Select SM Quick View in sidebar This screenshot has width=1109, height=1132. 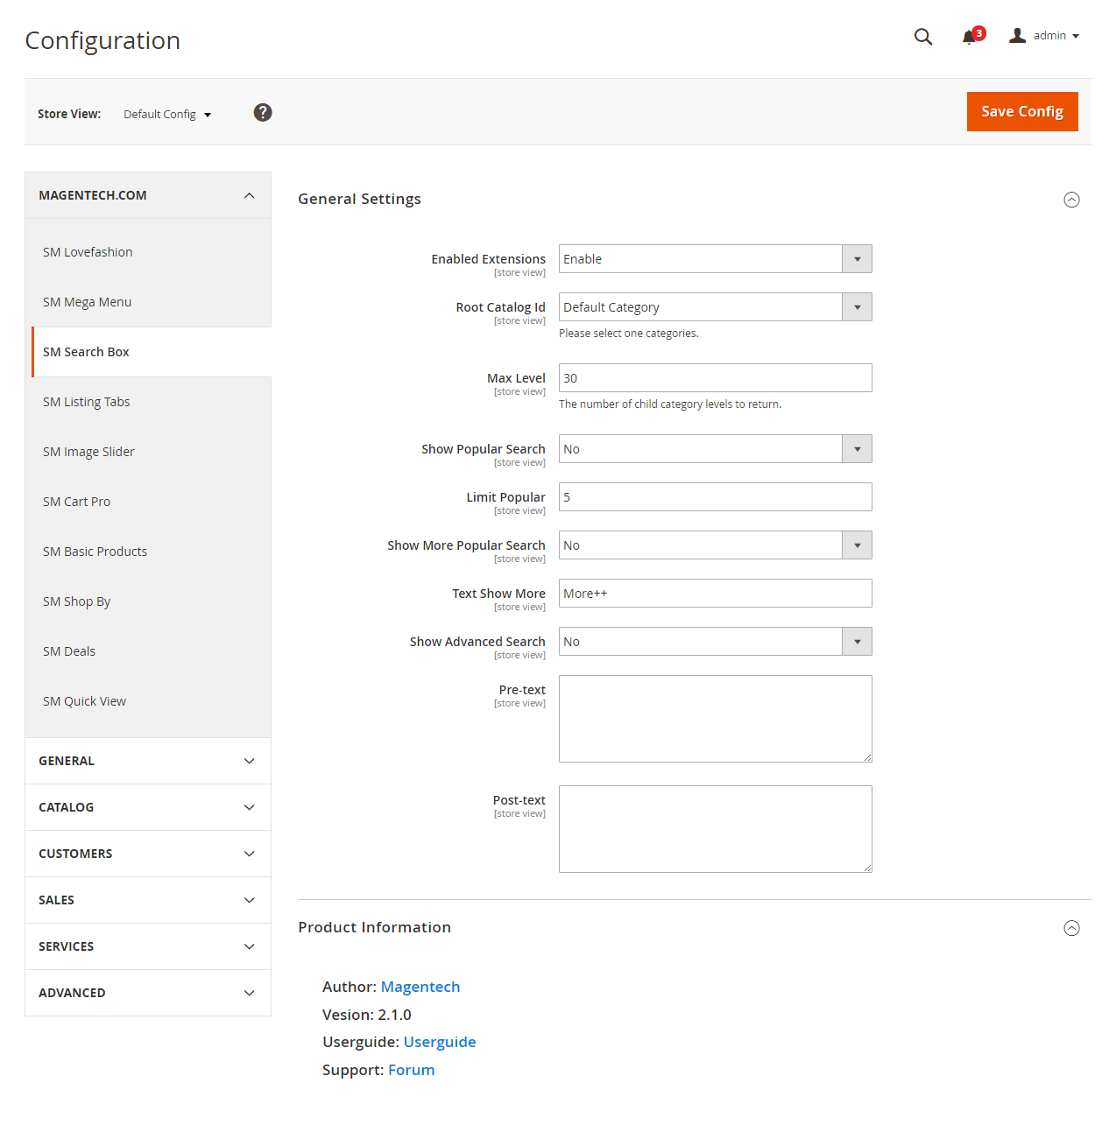tap(85, 701)
